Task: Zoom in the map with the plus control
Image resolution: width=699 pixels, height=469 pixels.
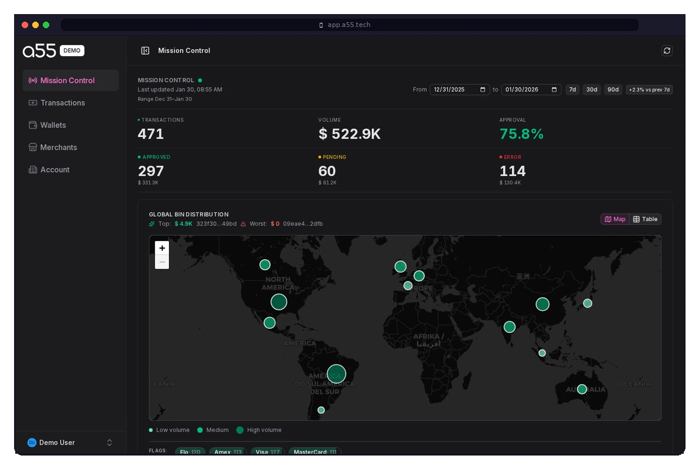Action: pyautogui.click(x=162, y=248)
